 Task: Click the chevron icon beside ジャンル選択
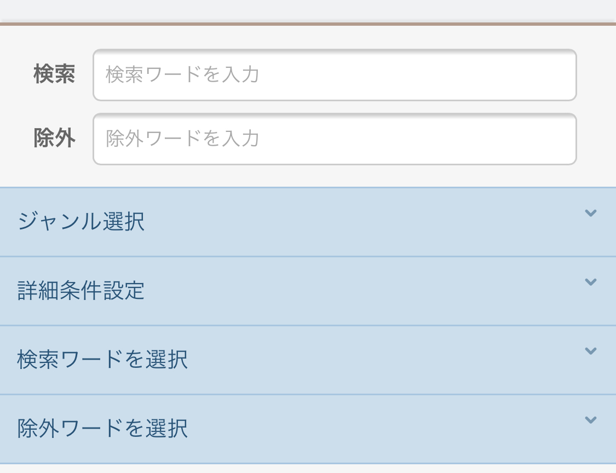point(590,214)
